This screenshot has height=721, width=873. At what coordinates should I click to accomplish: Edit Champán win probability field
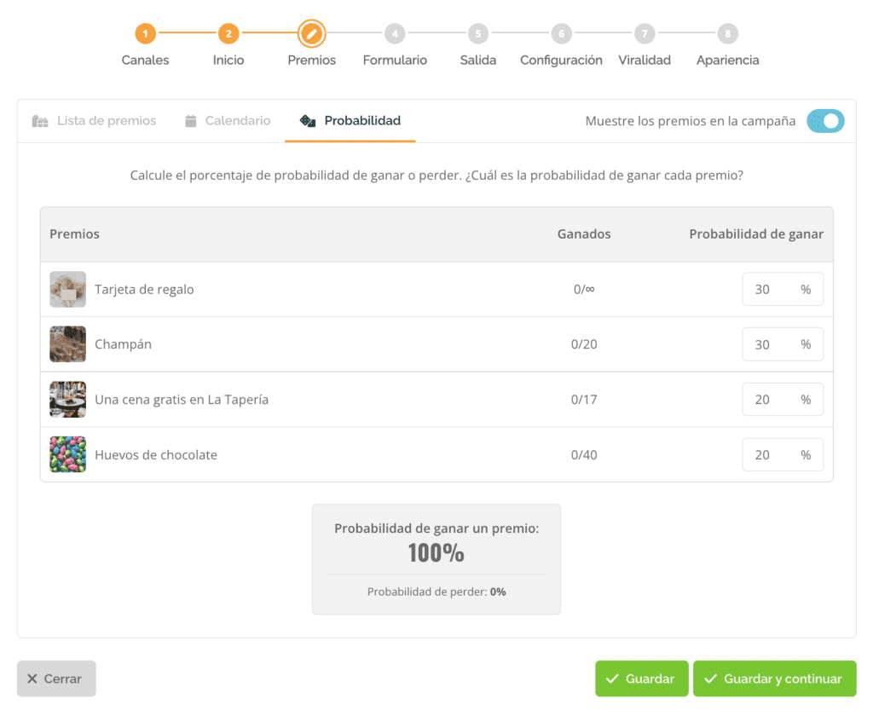click(783, 344)
